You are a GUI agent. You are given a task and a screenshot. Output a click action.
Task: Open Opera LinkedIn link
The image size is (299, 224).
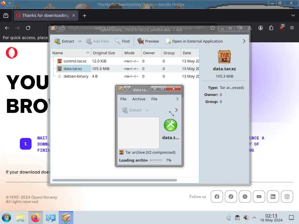tap(273, 197)
